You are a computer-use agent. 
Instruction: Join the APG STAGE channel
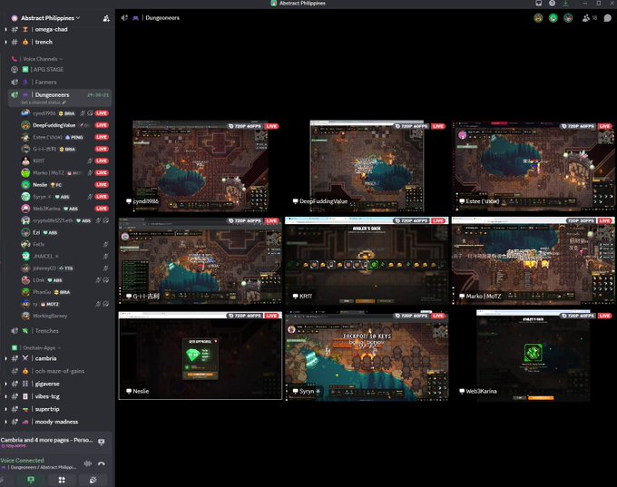click(x=59, y=69)
